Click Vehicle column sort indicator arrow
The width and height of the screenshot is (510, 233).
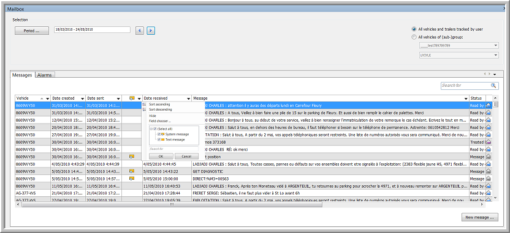42,98
